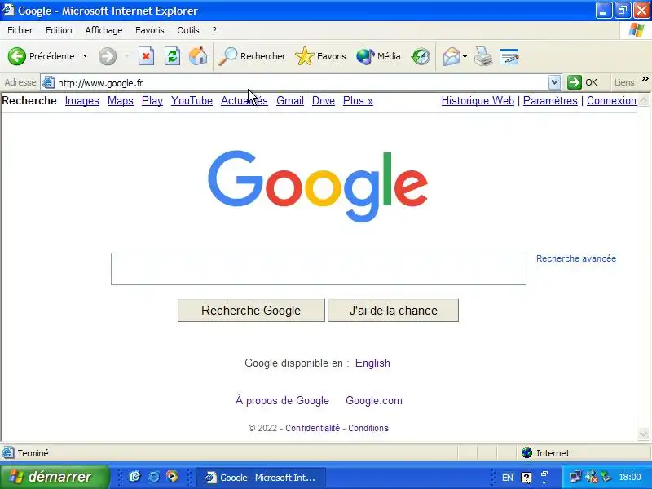
Task: Open the Favoris star toolbar button
Action: 320,56
